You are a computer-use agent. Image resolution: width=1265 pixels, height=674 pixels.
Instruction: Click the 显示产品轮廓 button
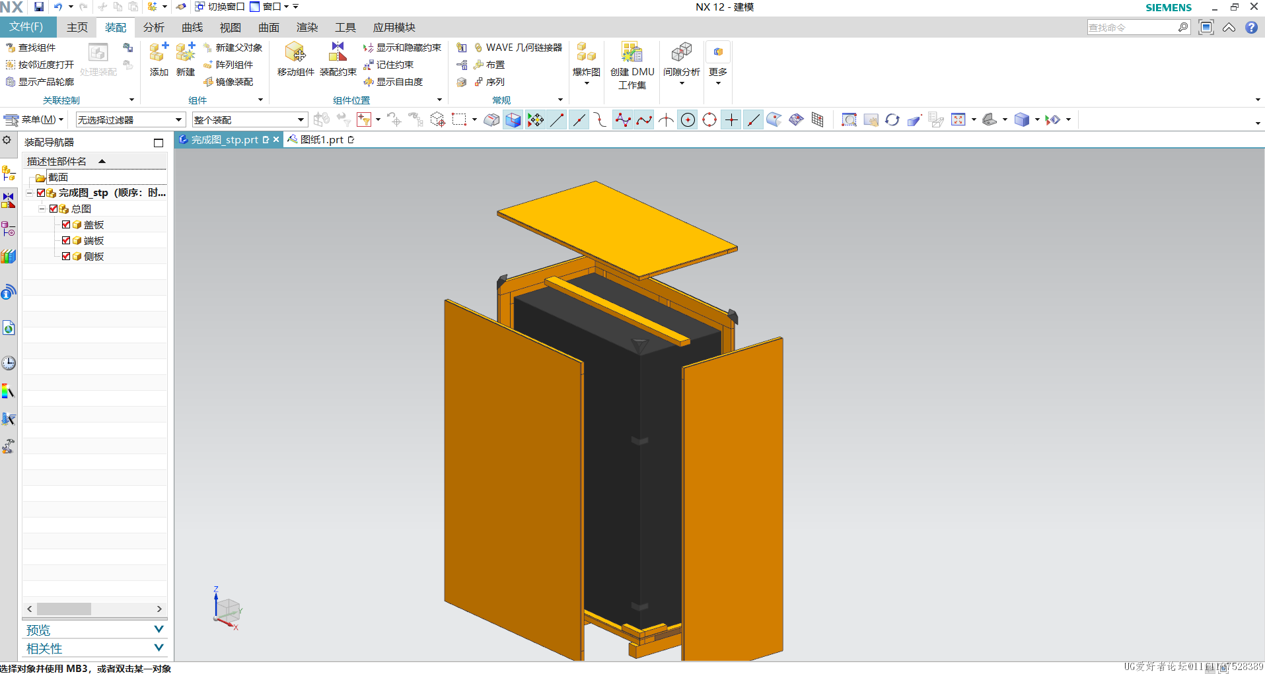40,82
